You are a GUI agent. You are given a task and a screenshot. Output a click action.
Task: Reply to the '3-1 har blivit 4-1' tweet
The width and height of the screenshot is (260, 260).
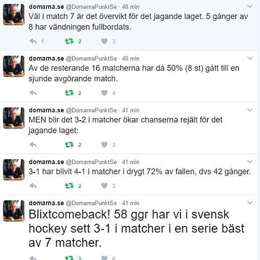(x=33, y=186)
